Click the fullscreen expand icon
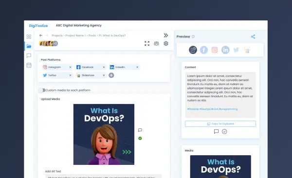Viewport: 292px width, 178px height. pos(147,43)
